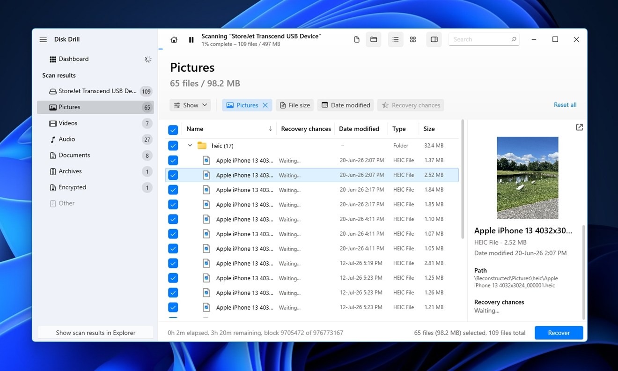
Task: Click the 1.05 MB size cell
Action: 433,249
